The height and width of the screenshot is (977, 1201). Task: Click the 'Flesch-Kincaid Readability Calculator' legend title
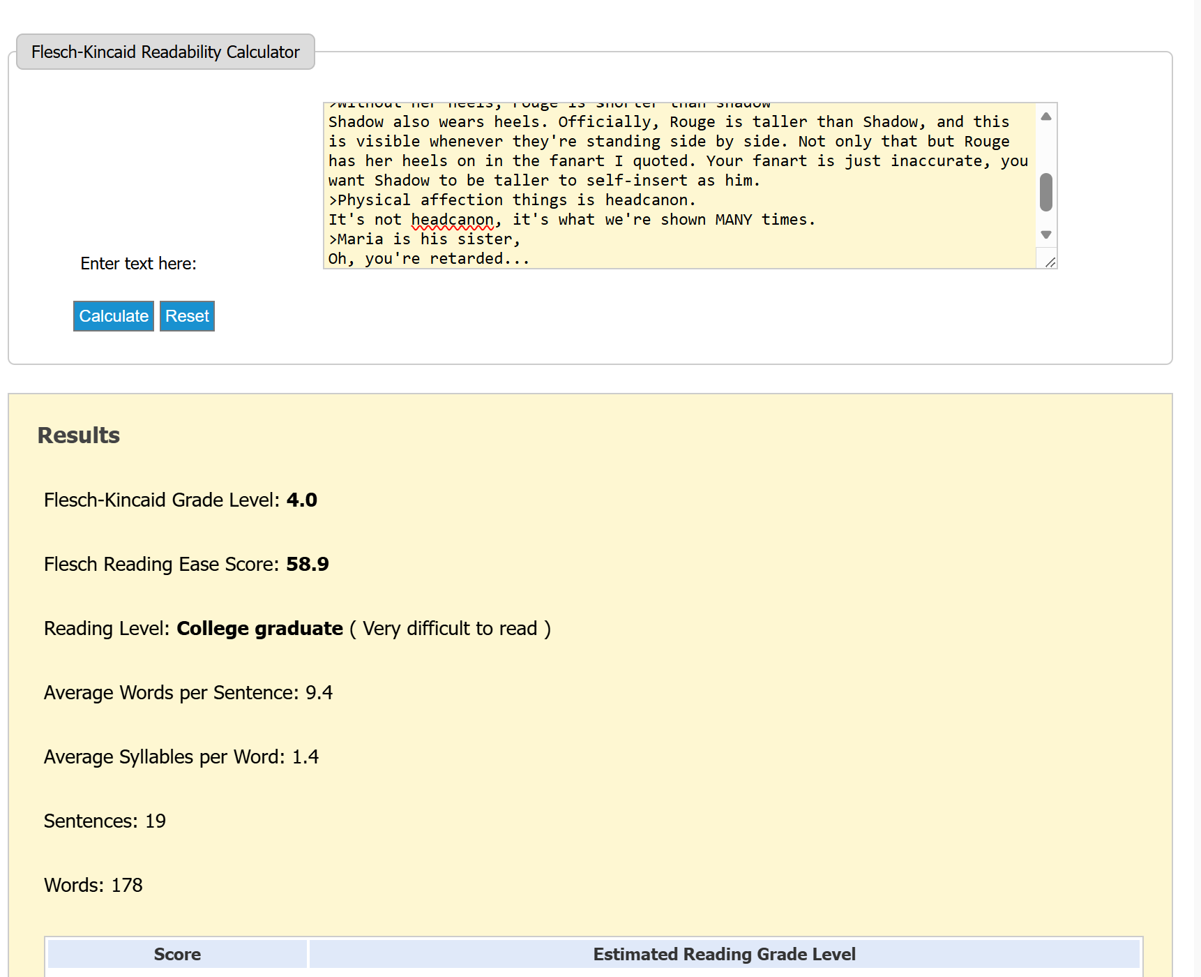(x=165, y=52)
